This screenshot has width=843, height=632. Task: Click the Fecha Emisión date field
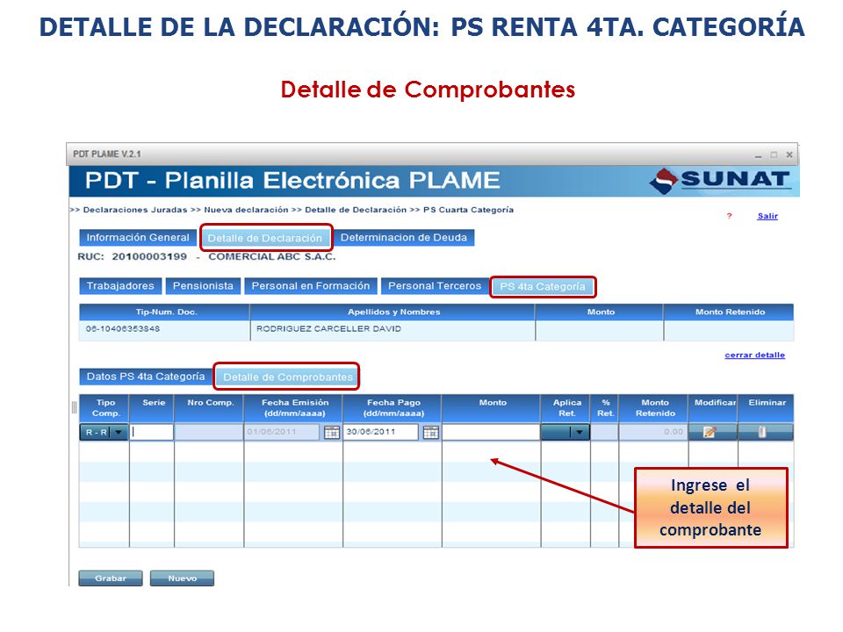tap(282, 432)
